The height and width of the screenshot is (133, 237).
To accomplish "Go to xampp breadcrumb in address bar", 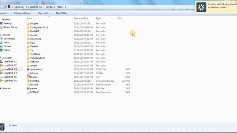I will click(x=49, y=7).
